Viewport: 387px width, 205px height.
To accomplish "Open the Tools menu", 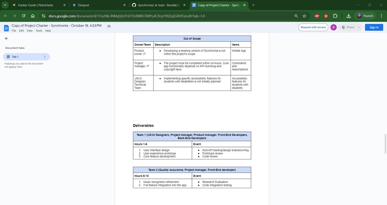I will 39,31.
